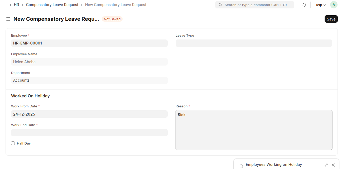
Task: Toggle the sidebar hamburger icon
Action: (x=8, y=19)
